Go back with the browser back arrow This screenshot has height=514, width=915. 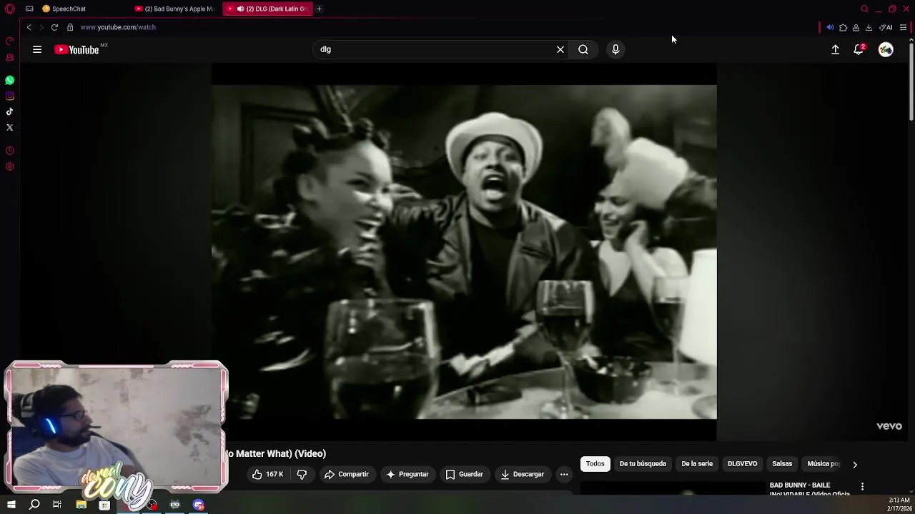pos(29,27)
